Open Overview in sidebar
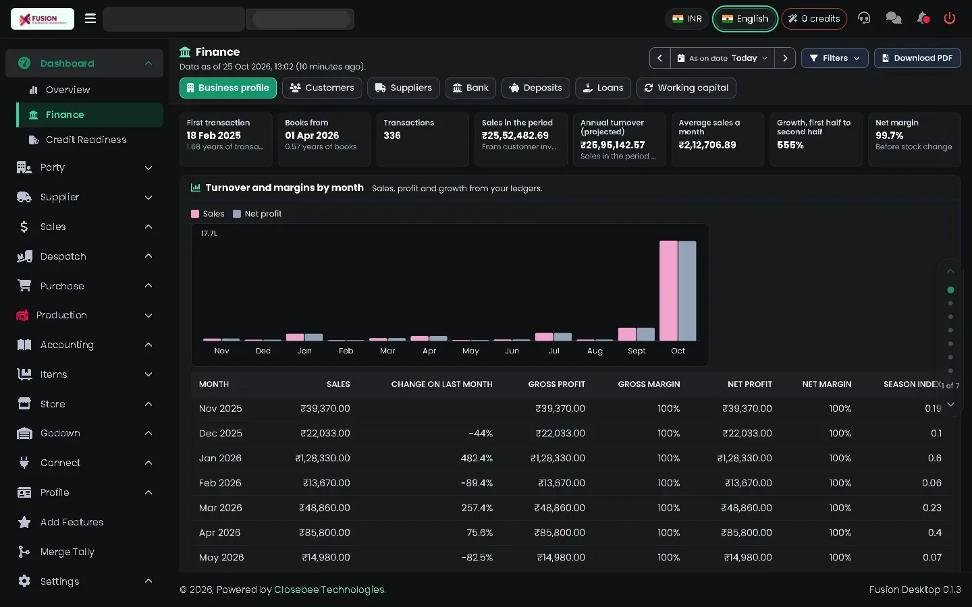972x607 pixels. coord(90,90)
